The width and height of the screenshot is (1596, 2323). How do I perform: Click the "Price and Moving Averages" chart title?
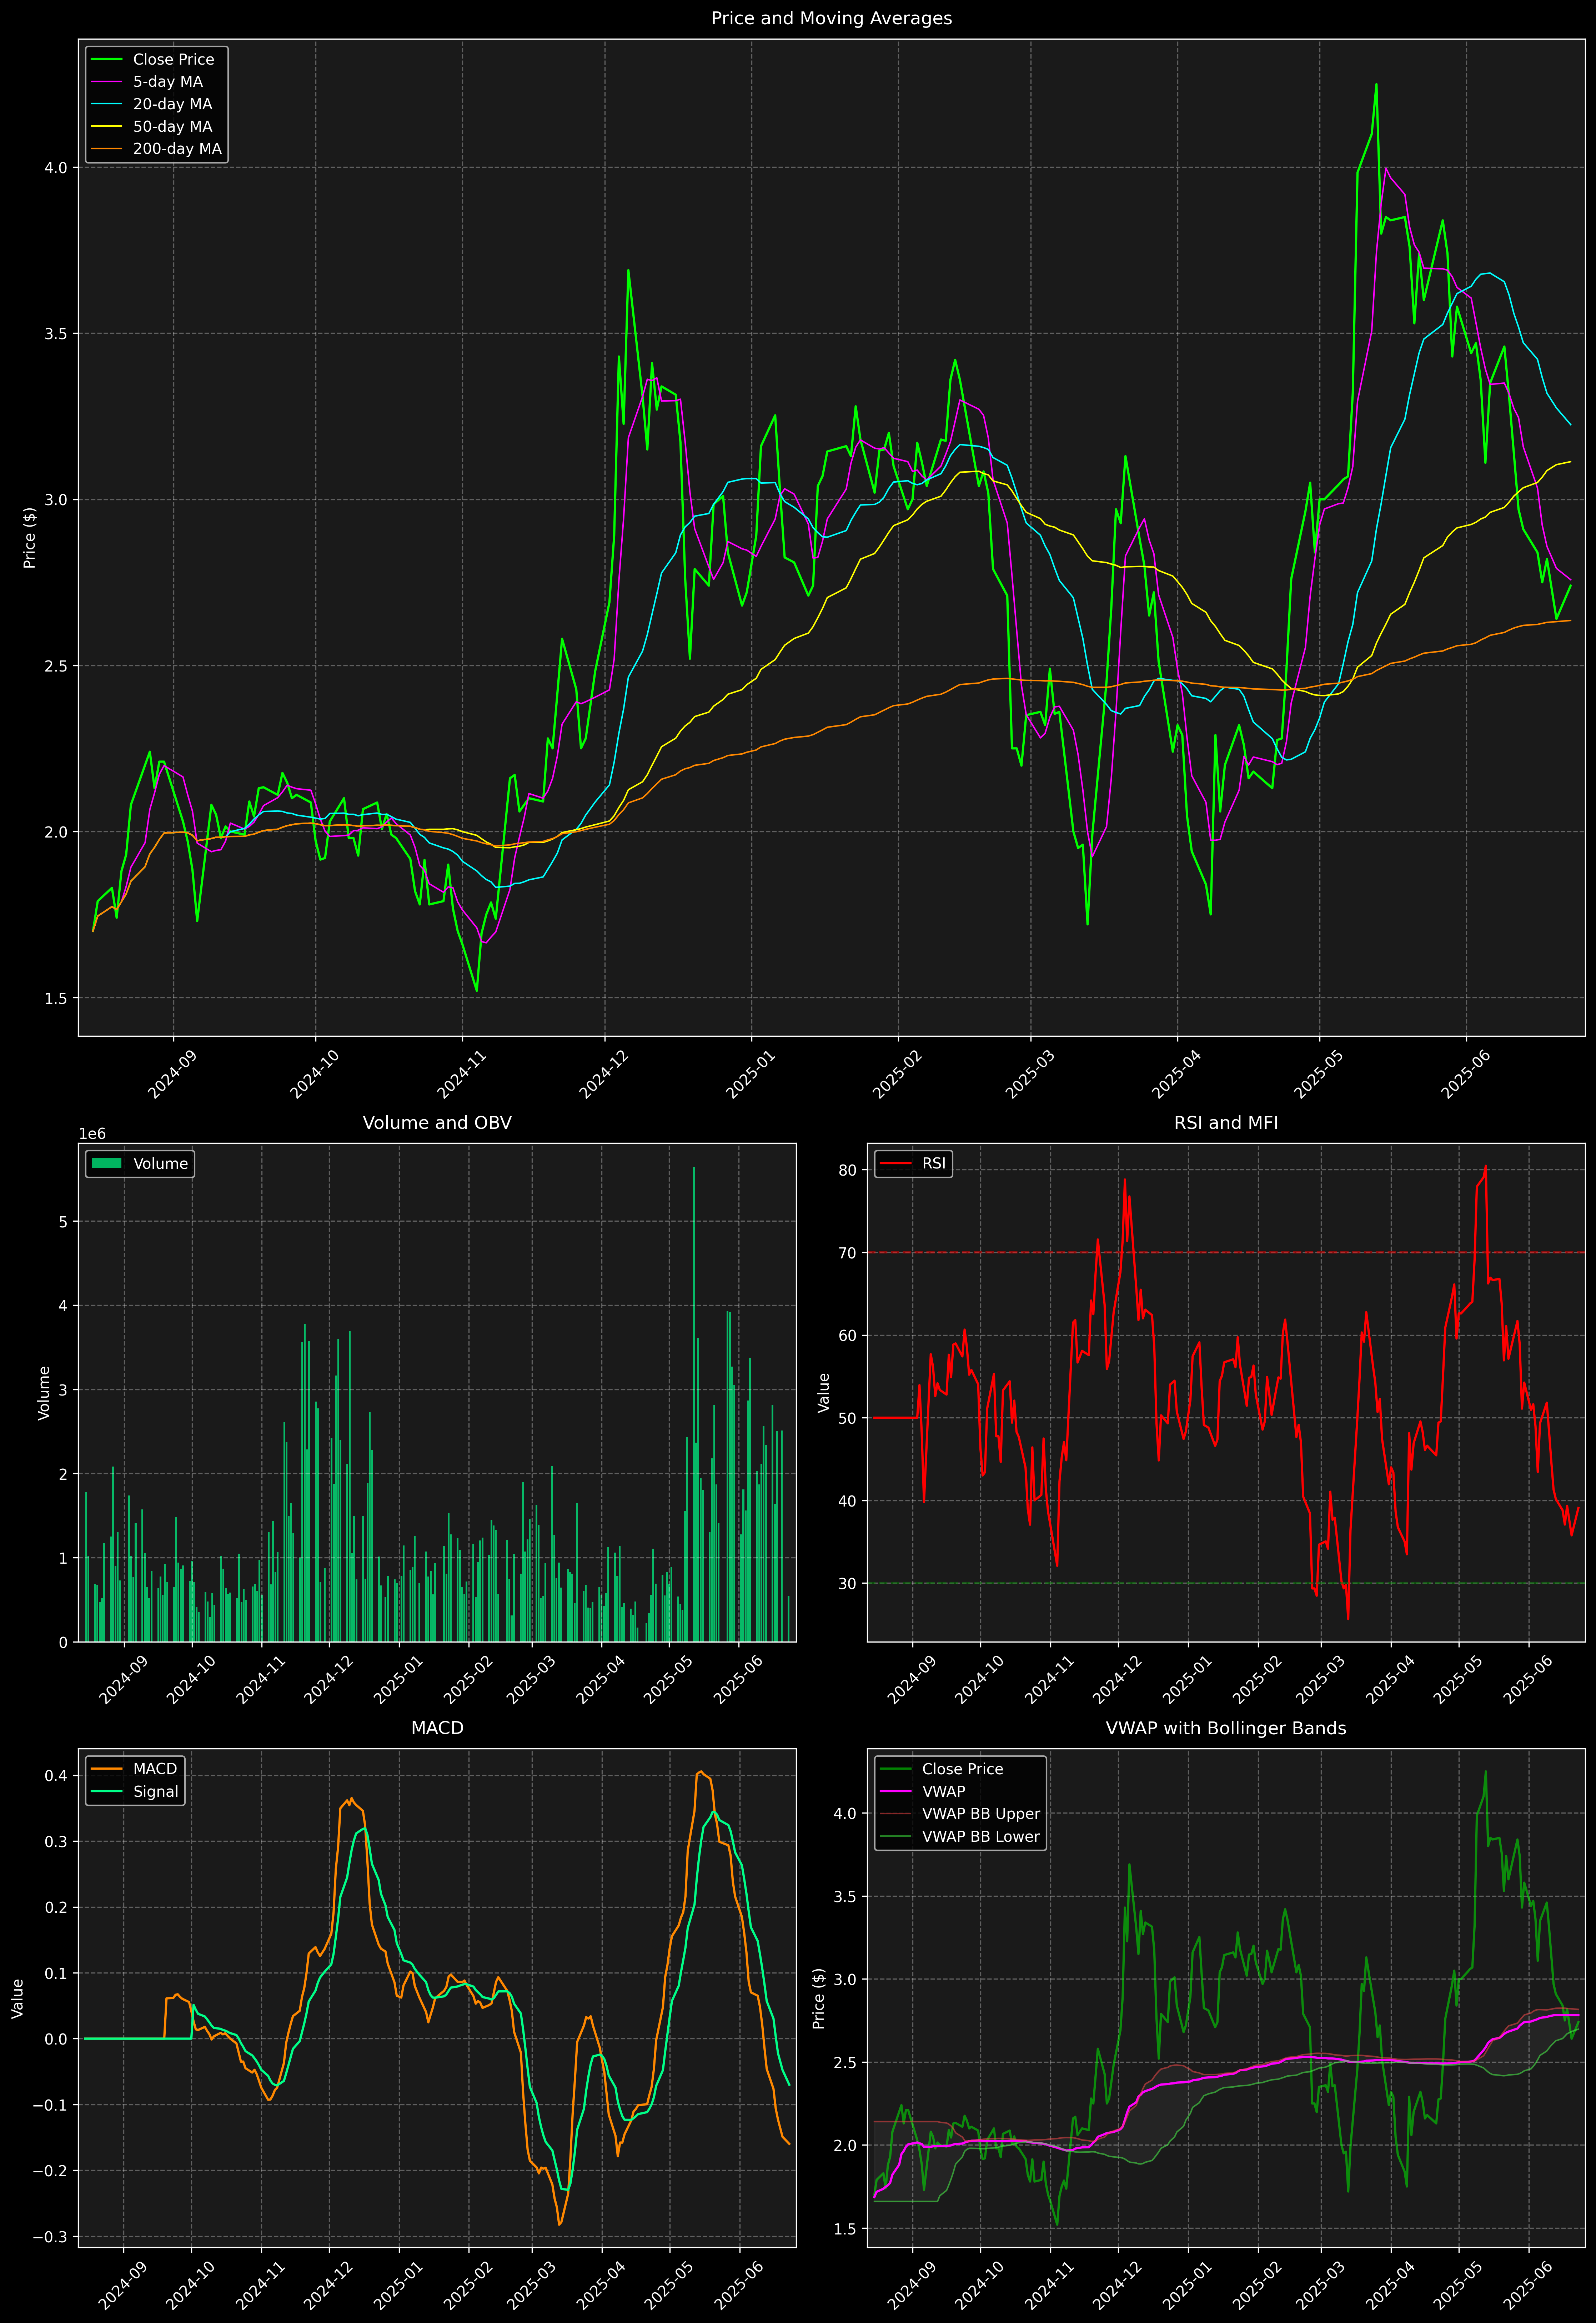click(831, 18)
